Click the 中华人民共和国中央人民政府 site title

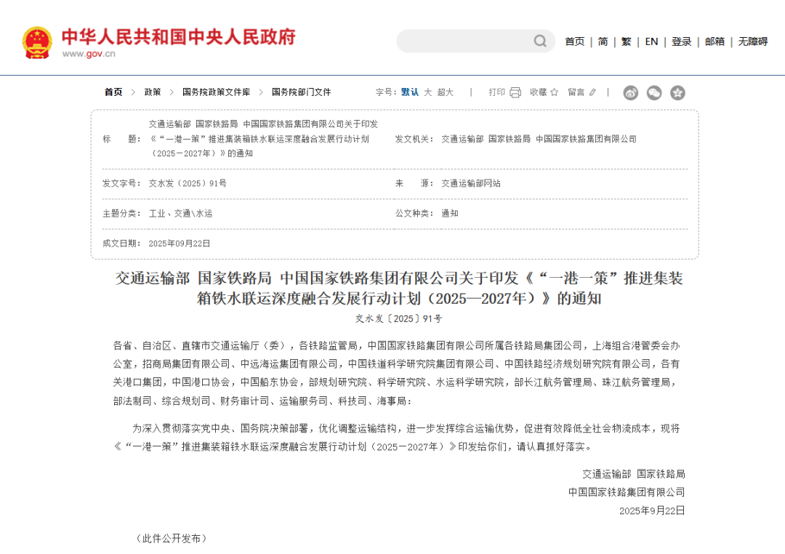[179, 37]
